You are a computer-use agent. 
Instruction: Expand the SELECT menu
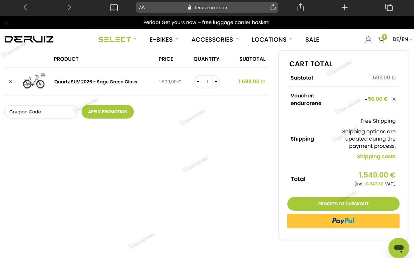click(118, 39)
